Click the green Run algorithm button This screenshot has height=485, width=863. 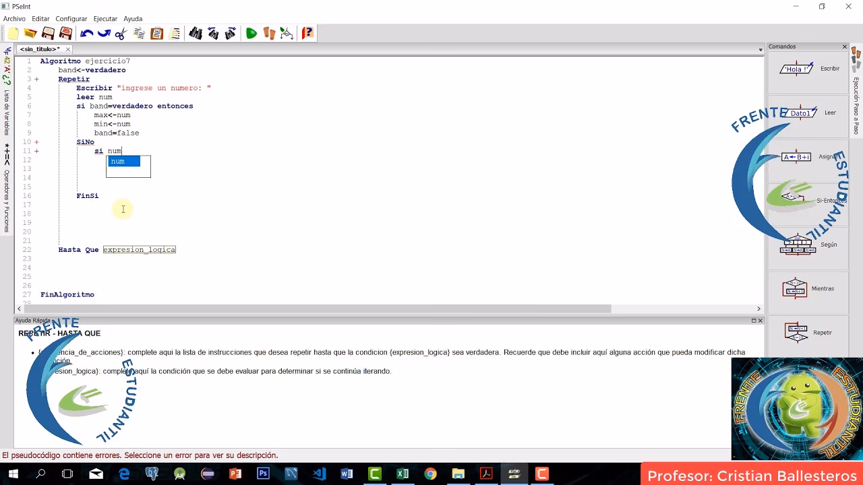251,33
